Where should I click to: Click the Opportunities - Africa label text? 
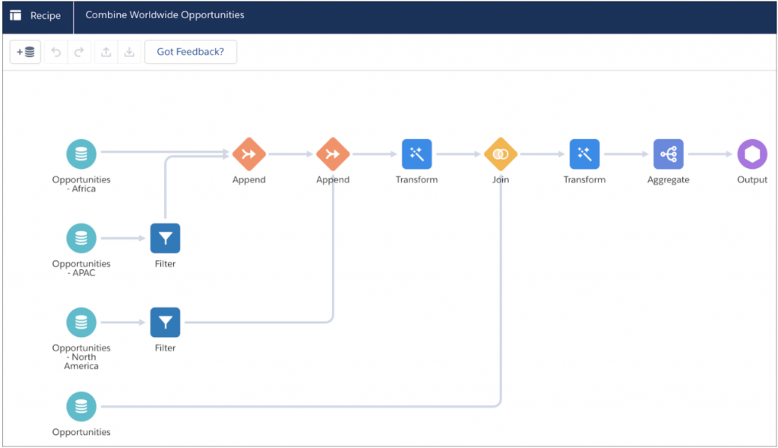pyautogui.click(x=81, y=184)
